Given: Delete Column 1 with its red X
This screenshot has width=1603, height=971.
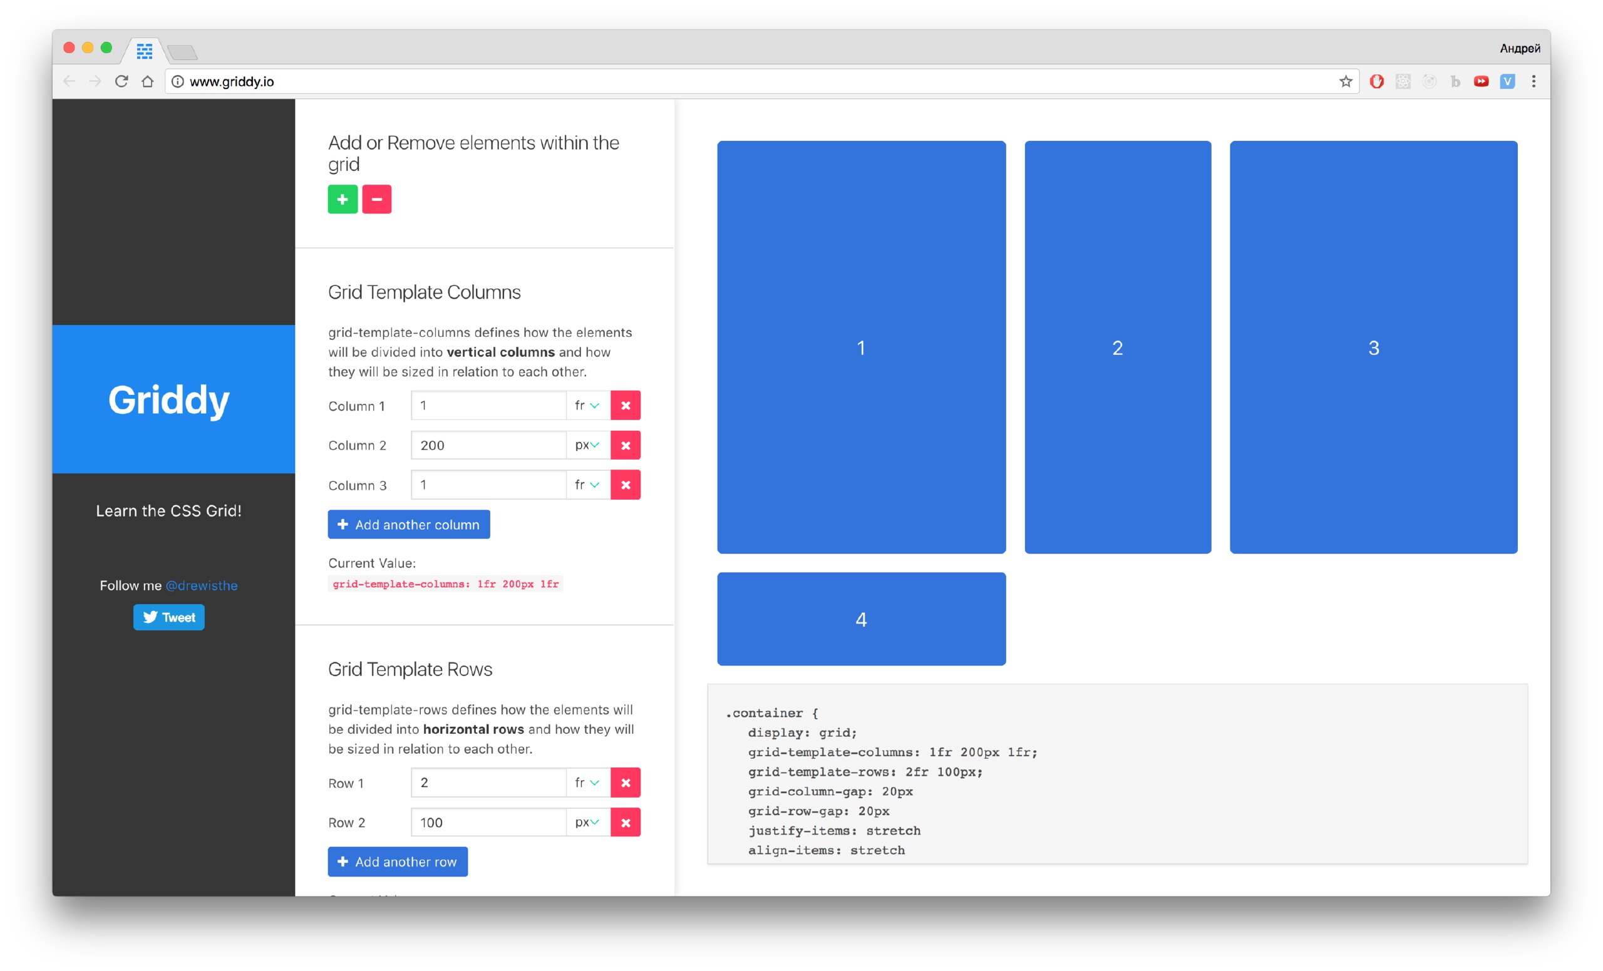Looking at the screenshot, I should [x=625, y=405].
